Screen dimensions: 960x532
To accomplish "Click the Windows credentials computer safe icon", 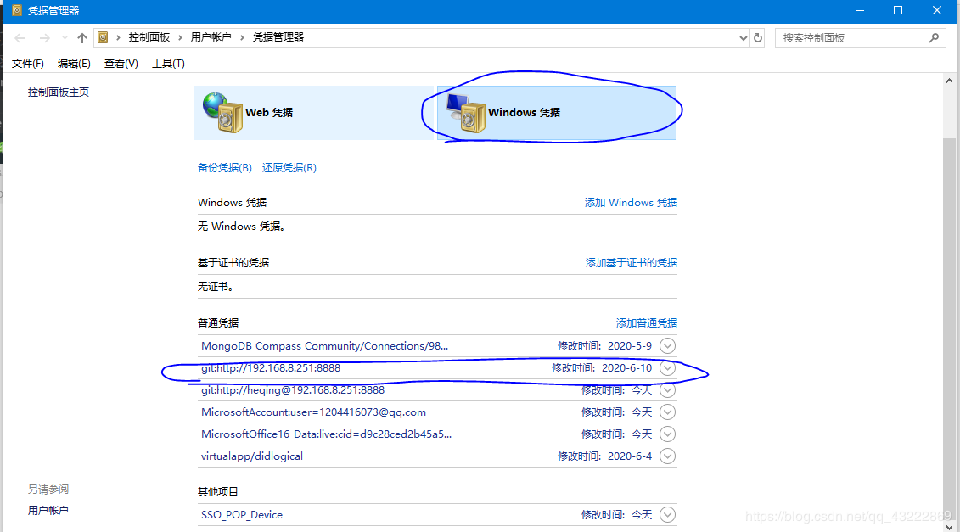I will [466, 113].
